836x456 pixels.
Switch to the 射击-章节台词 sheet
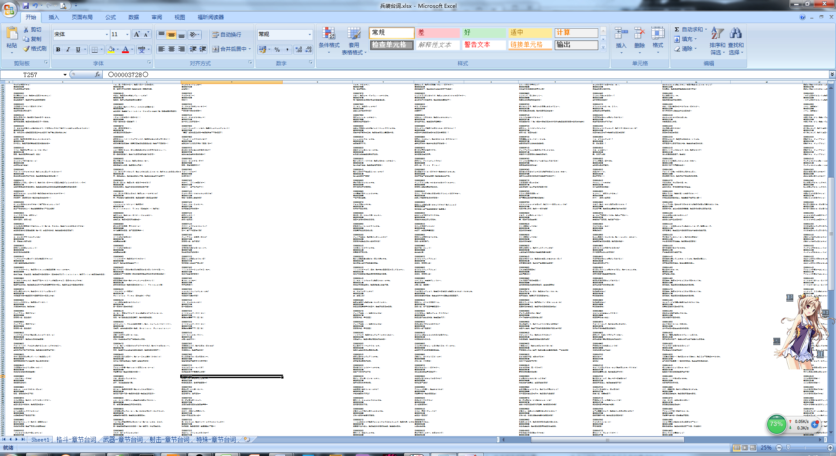[x=169, y=439]
